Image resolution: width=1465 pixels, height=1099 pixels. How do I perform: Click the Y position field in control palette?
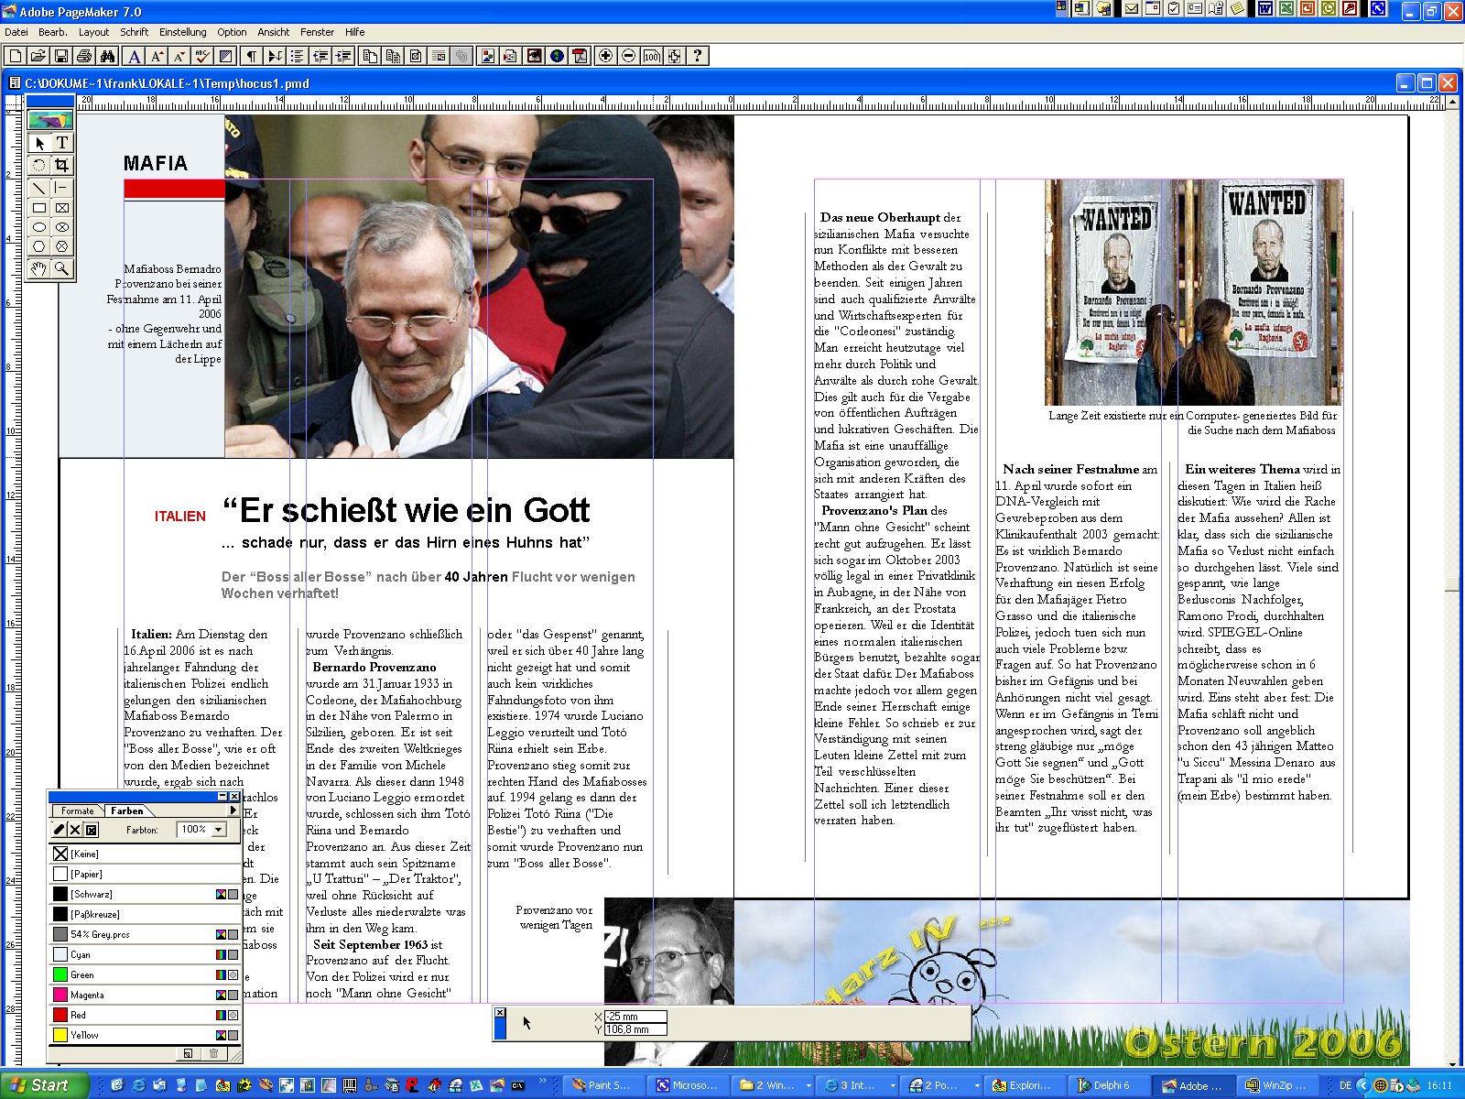pos(635,1029)
